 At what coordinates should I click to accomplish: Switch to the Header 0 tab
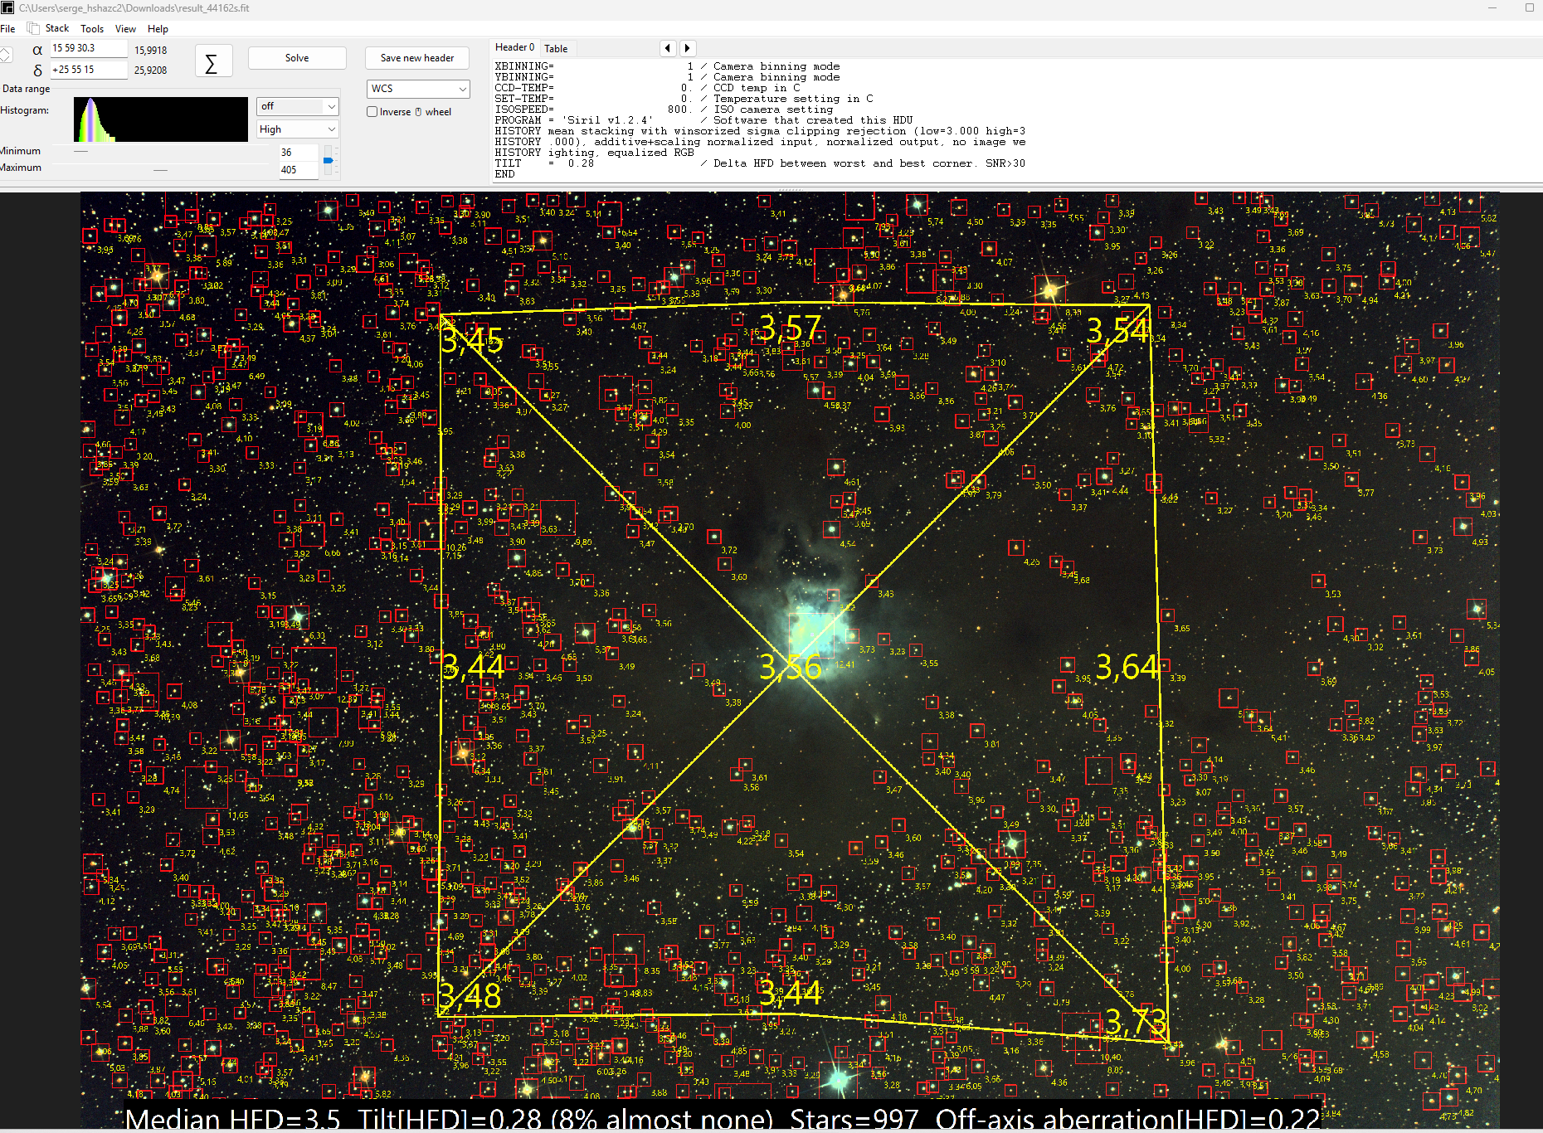pos(514,47)
